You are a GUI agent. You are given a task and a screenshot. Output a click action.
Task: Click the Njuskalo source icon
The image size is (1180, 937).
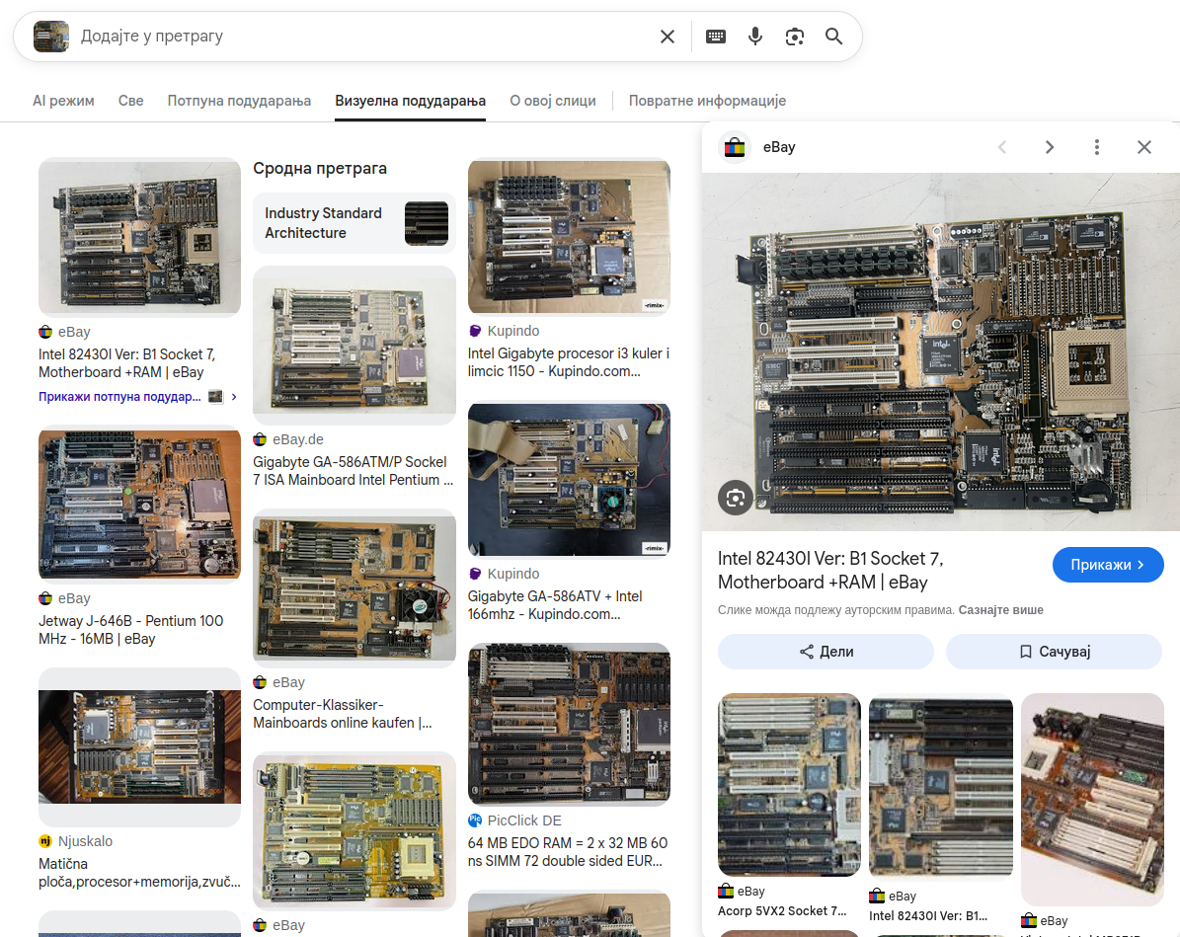(45, 841)
